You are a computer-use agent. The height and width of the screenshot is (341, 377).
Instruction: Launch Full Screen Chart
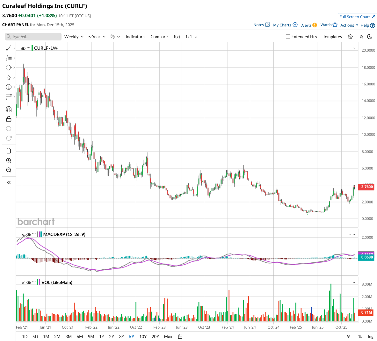coord(357,17)
